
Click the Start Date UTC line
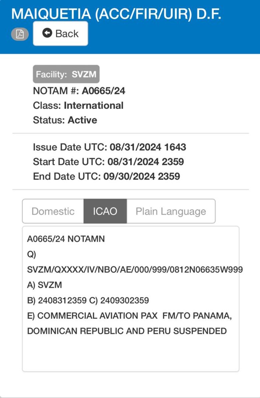(x=108, y=162)
